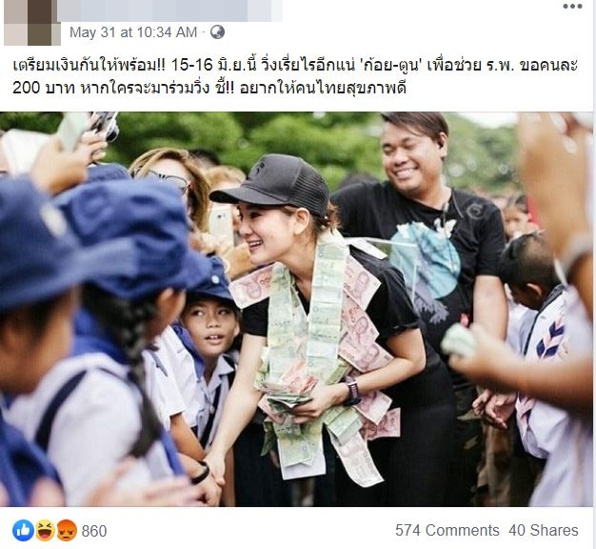Open the 574 Comments link
This screenshot has height=549, width=596.
point(447,530)
